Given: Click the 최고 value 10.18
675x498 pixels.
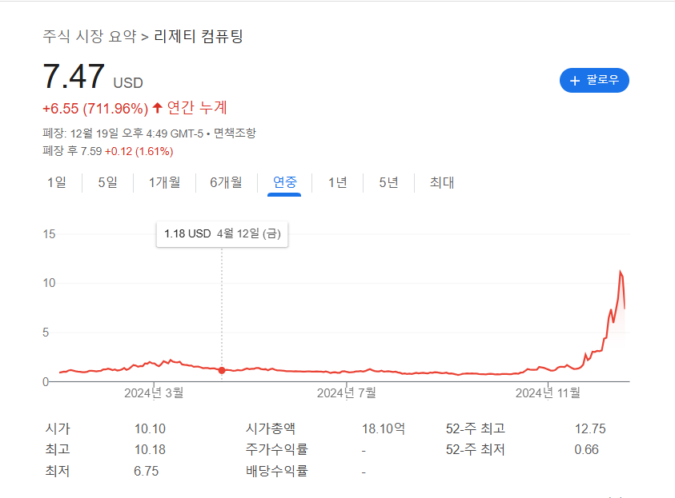Looking at the screenshot, I should click(150, 450).
